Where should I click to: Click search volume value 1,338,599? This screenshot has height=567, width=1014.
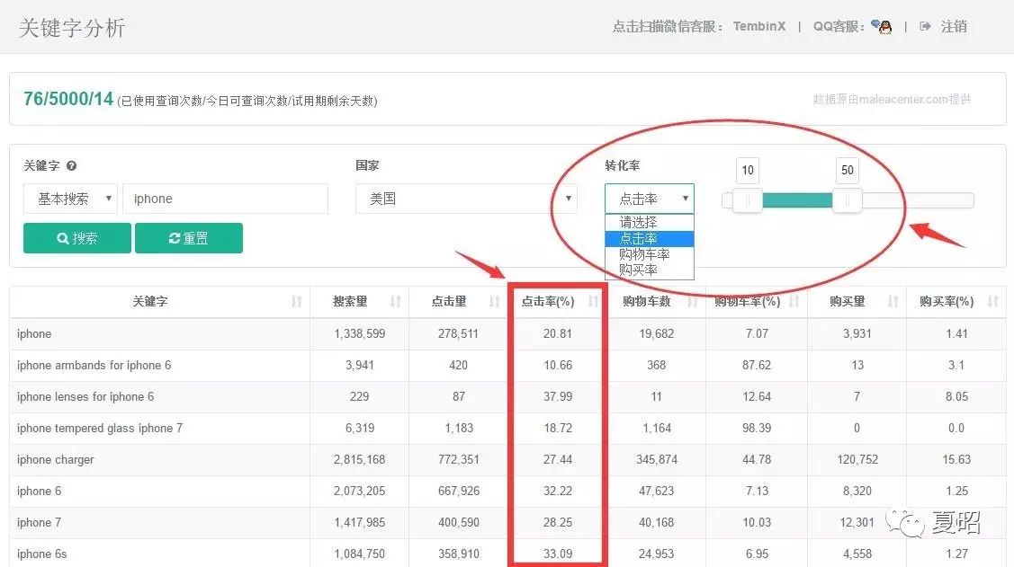[360, 334]
